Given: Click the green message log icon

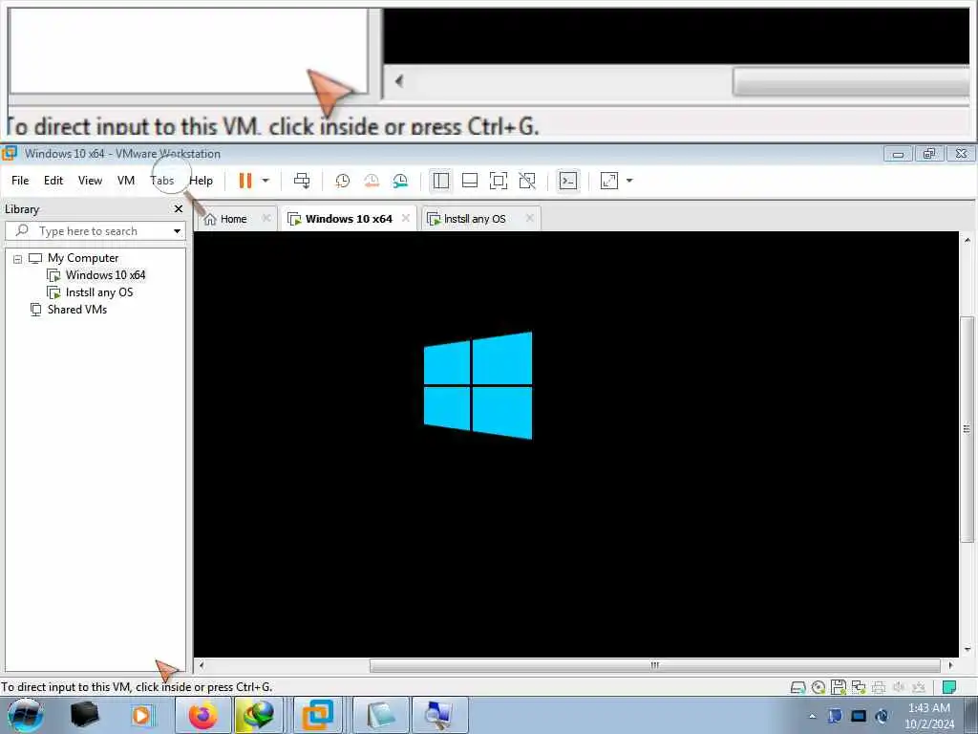Looking at the screenshot, I should click(x=948, y=687).
